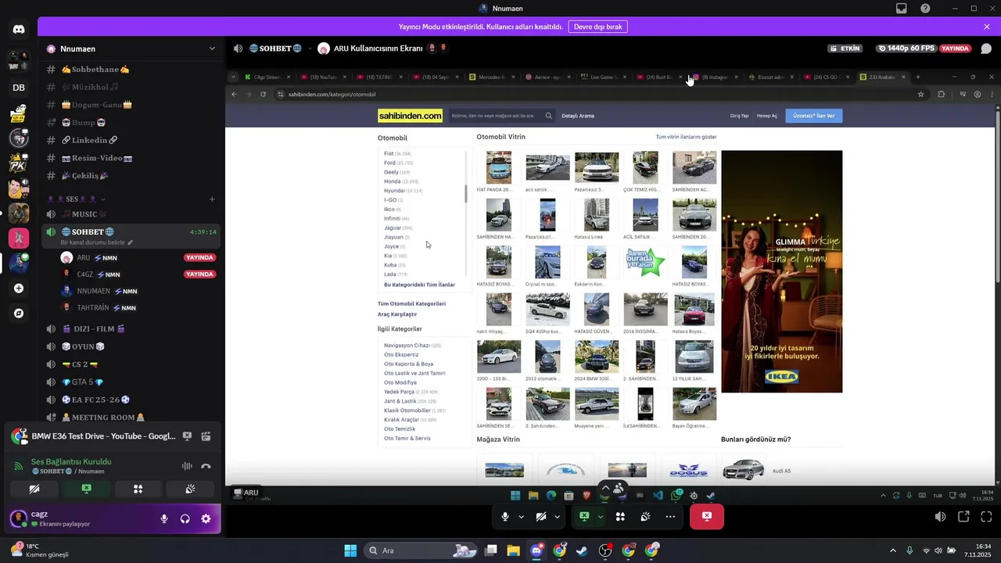The image size is (1001, 563).
Task: Toggle screen share in the voice panel
Action: (x=86, y=489)
